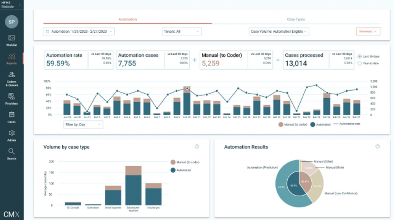The image size is (394, 220).
Task: Open the Admin gear icon
Action: (x=11, y=133)
